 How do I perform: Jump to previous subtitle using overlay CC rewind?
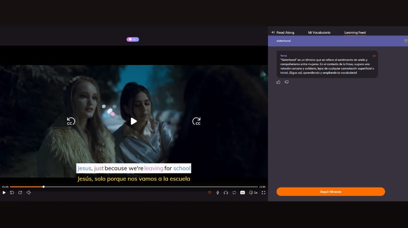pyautogui.click(x=71, y=121)
